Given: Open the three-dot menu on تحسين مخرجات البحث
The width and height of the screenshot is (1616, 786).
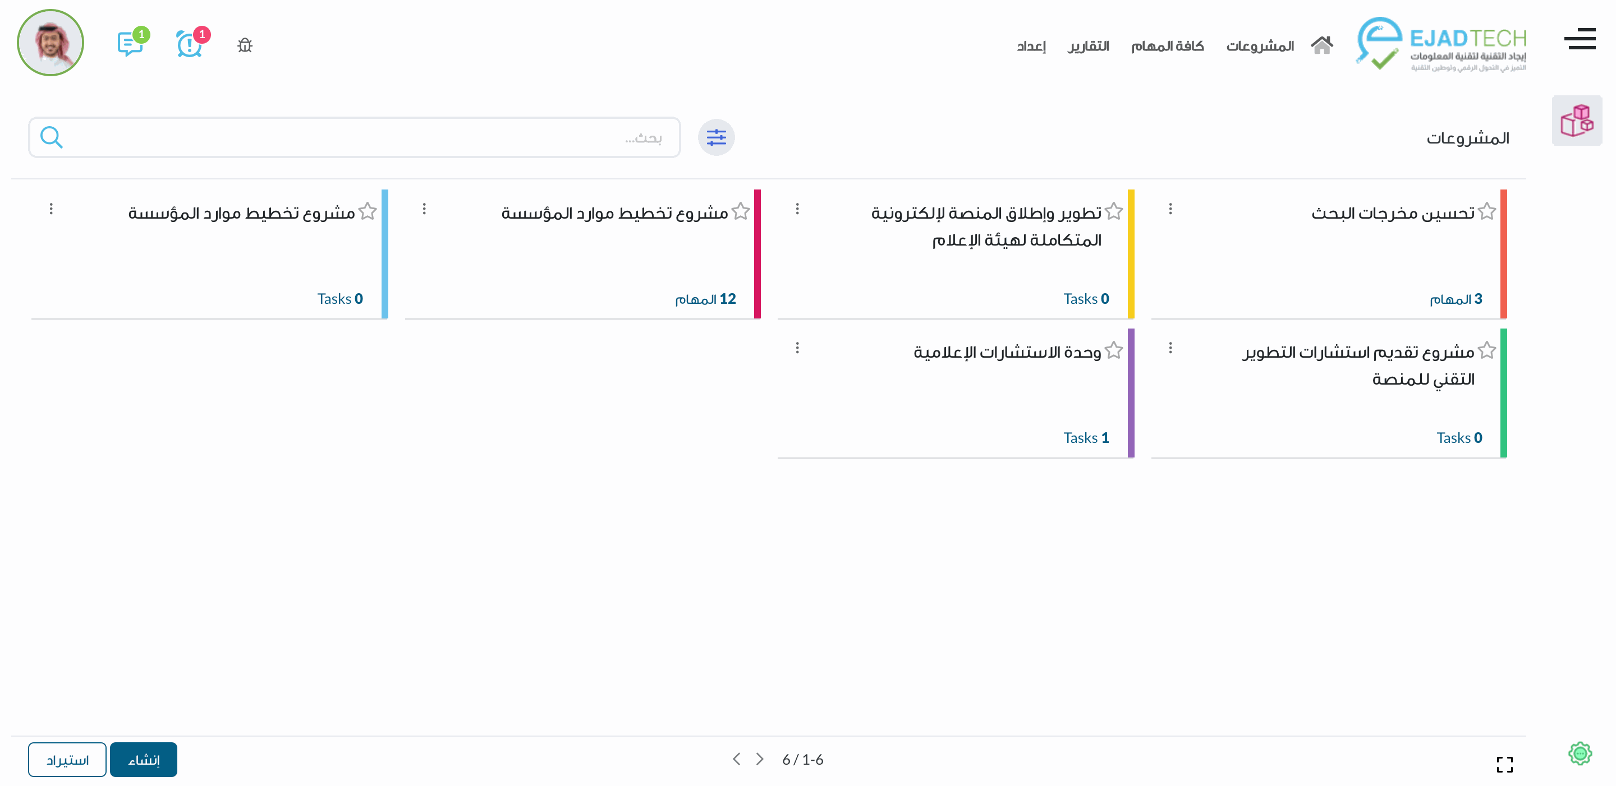Looking at the screenshot, I should point(1170,210).
